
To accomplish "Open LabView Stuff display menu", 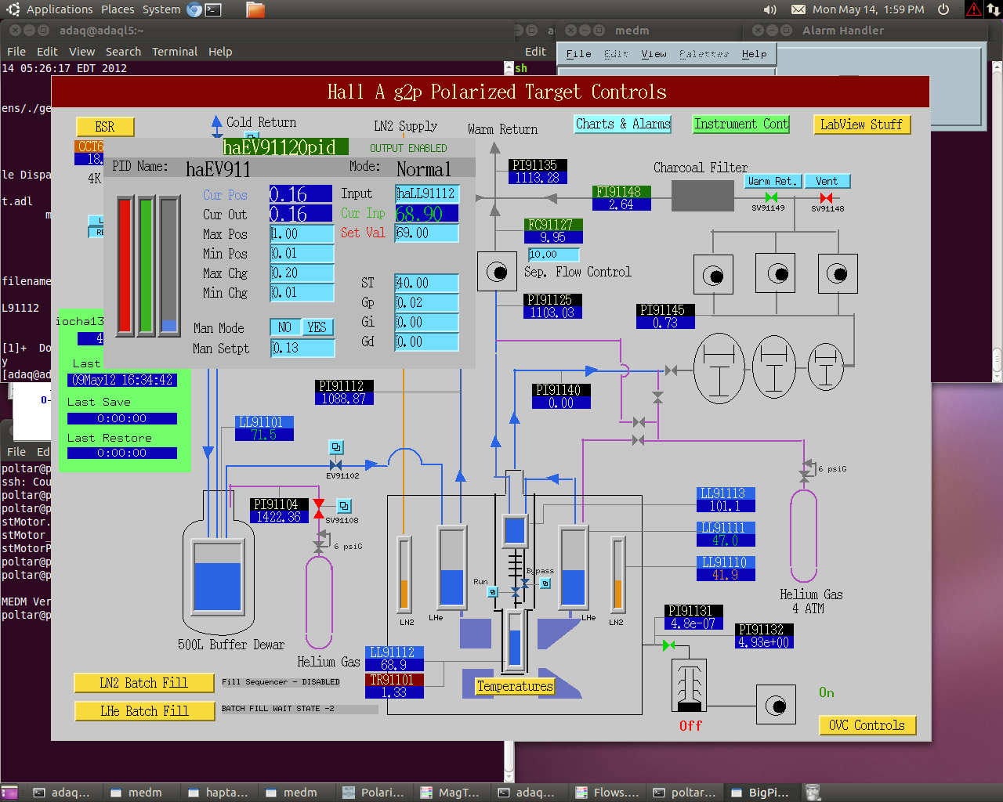I will (861, 125).
